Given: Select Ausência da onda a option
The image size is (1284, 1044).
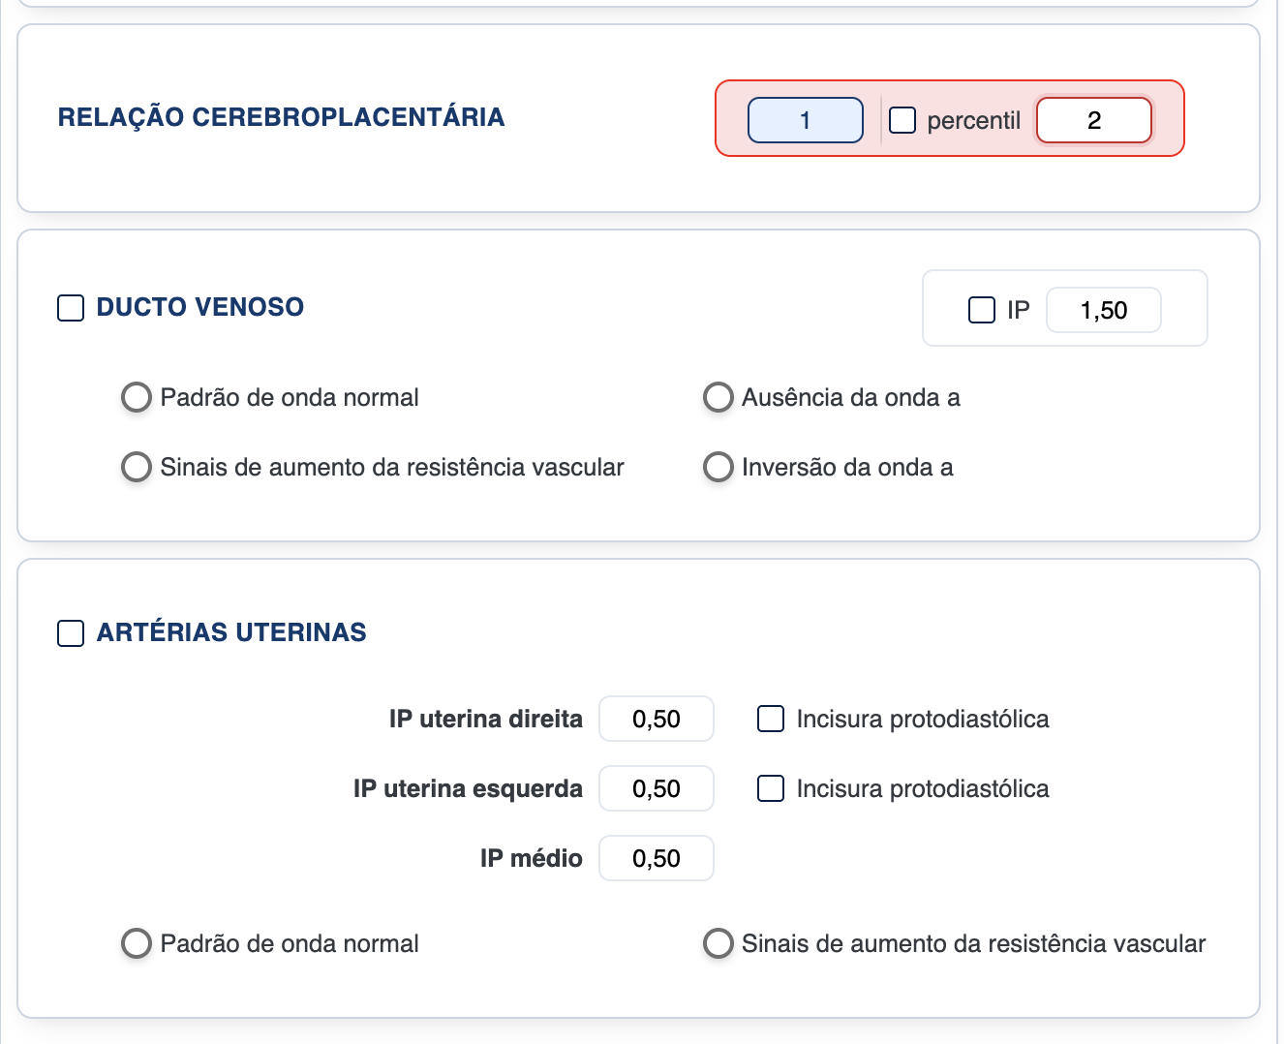Looking at the screenshot, I should click(x=718, y=397).
